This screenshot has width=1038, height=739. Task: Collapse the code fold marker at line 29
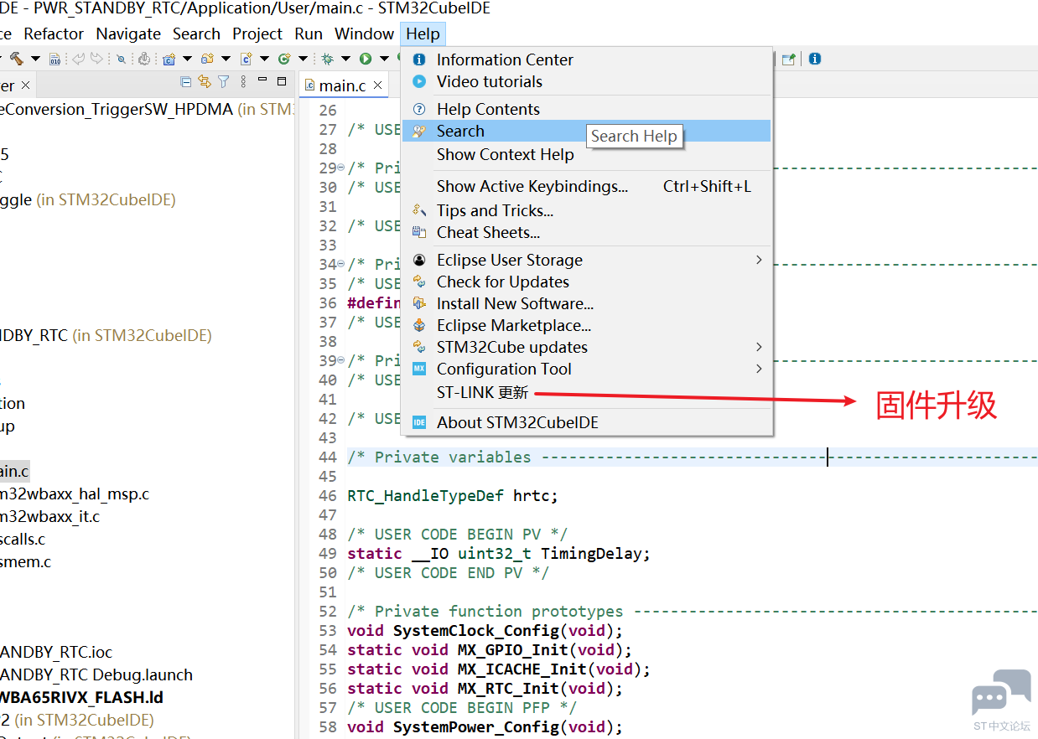pyautogui.click(x=340, y=168)
